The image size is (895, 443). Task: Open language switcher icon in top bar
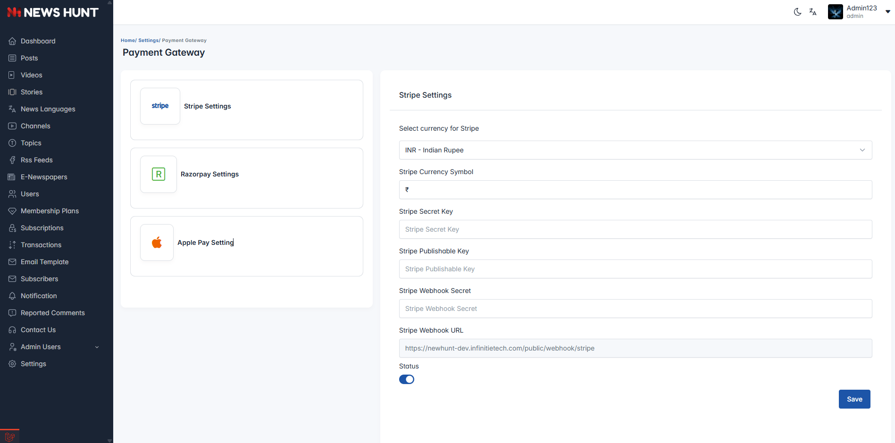point(813,12)
